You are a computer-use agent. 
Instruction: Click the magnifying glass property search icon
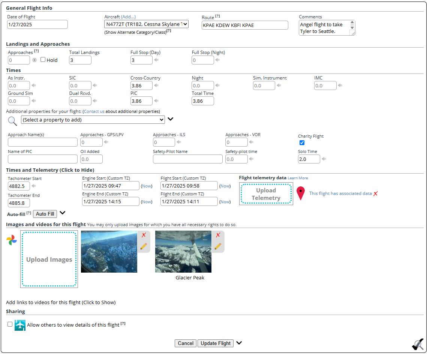click(x=12, y=120)
